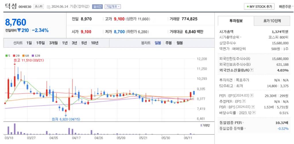This screenshot has height=144, width=294.
Task: Click the current price 8,760
Action: click(x=16, y=22)
